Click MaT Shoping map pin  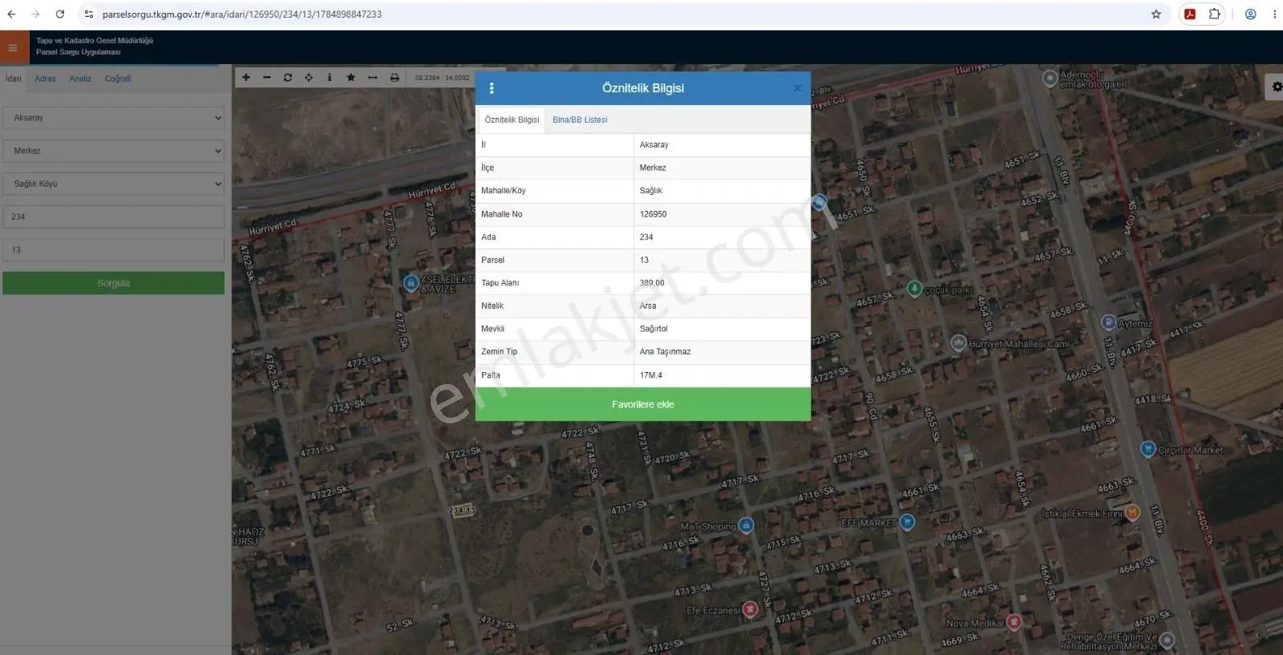click(x=746, y=525)
